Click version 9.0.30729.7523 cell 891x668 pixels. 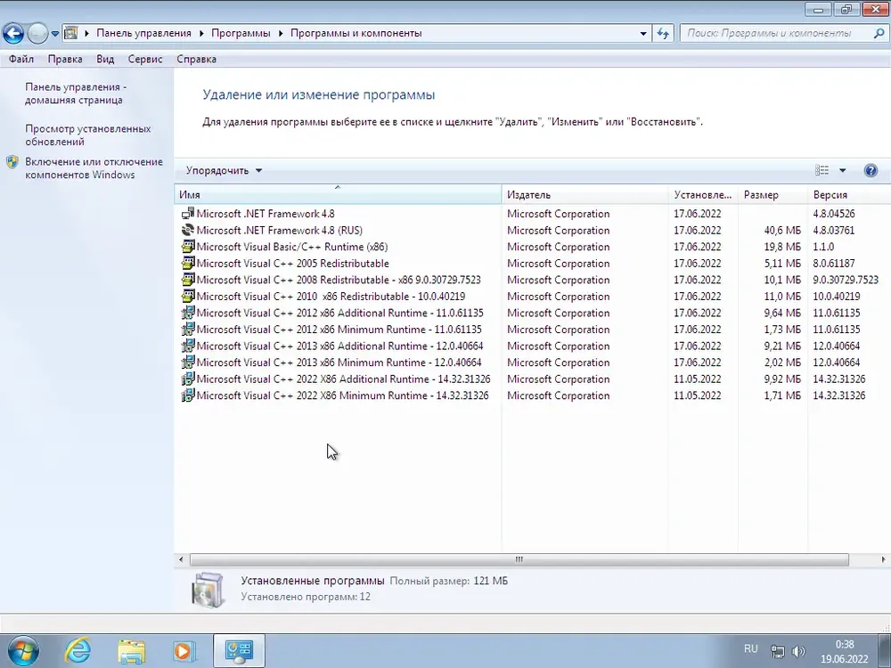846,280
